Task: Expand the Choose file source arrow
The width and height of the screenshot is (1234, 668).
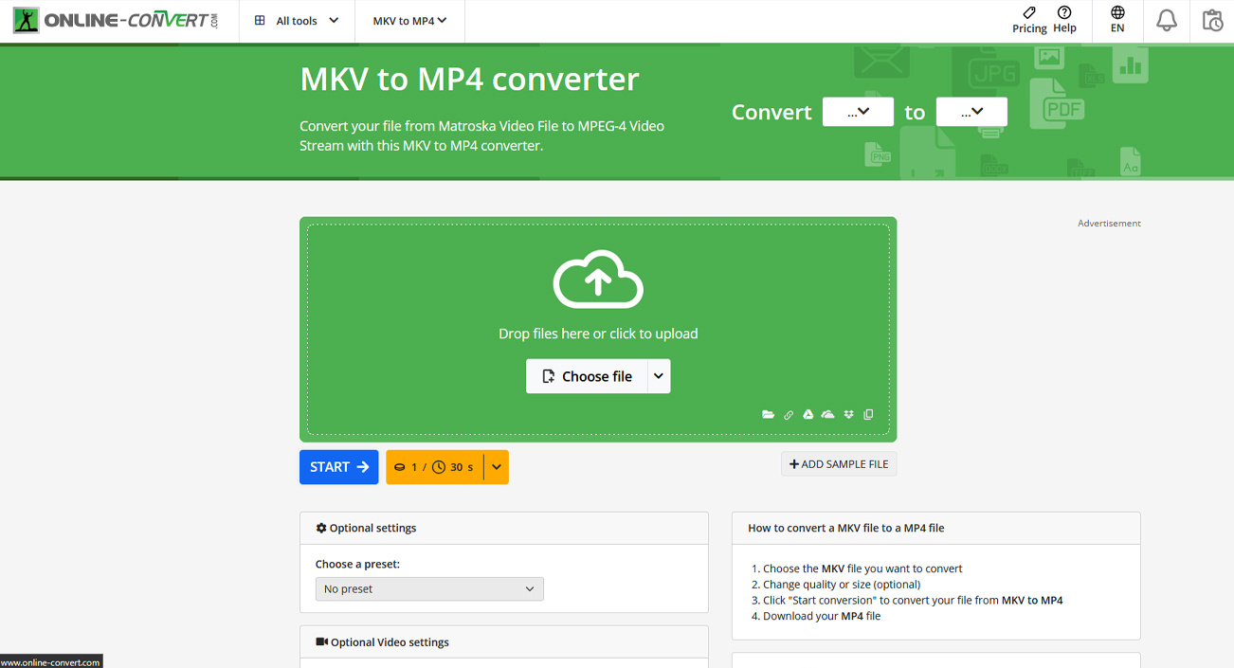Action: point(659,376)
